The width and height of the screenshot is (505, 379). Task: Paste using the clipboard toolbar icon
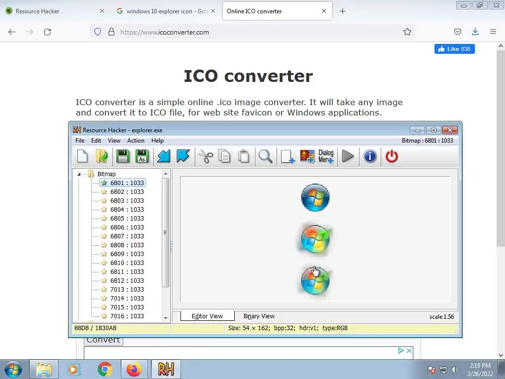[244, 156]
